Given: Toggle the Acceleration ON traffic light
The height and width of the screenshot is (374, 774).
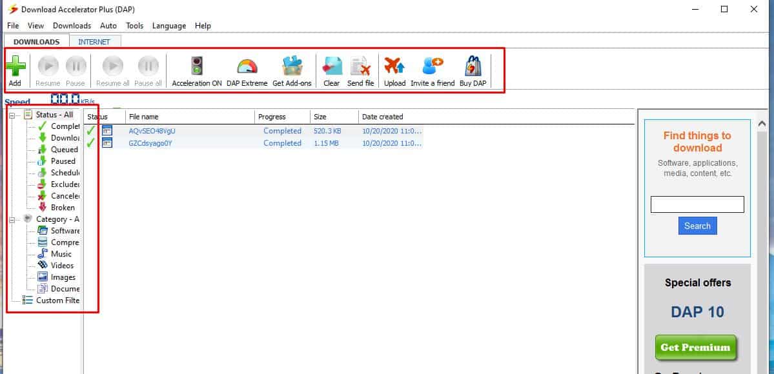Looking at the screenshot, I should (197, 66).
